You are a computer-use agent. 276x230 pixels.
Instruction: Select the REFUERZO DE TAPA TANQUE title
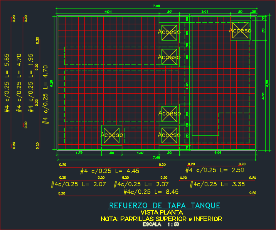(164, 206)
